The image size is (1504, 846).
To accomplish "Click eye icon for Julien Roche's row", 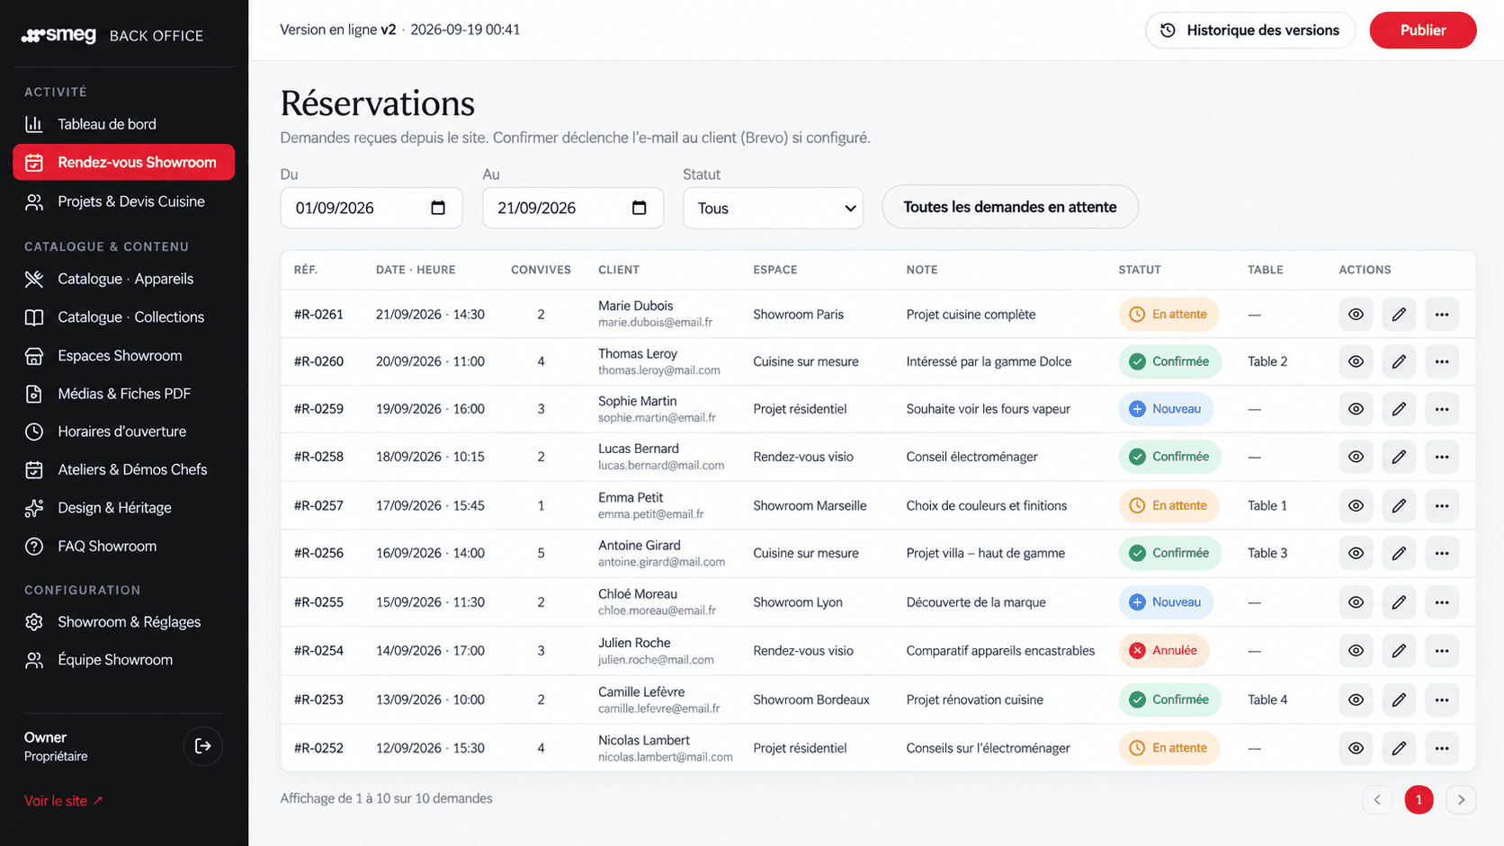I will pos(1356,651).
